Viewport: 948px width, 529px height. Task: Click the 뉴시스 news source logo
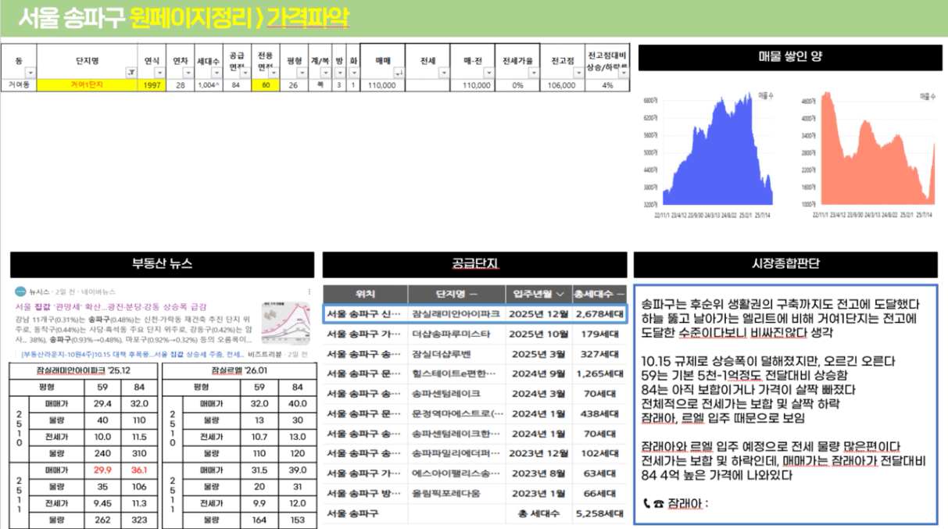(19, 291)
